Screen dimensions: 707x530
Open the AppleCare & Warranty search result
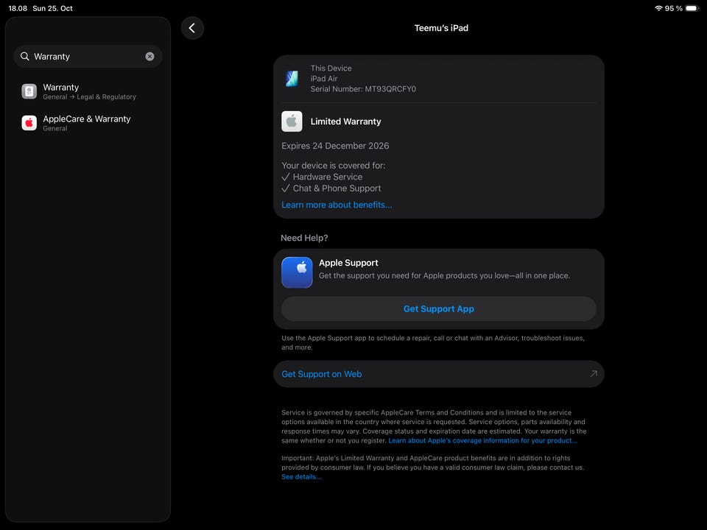[88, 123]
